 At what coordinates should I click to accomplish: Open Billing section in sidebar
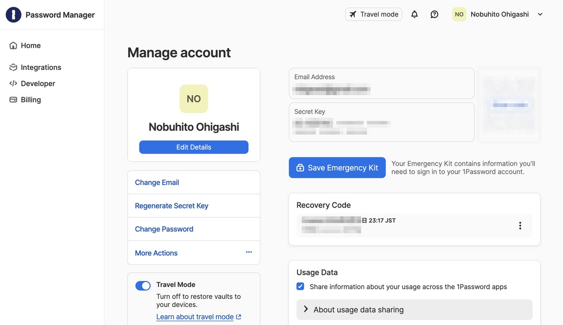coord(25,100)
